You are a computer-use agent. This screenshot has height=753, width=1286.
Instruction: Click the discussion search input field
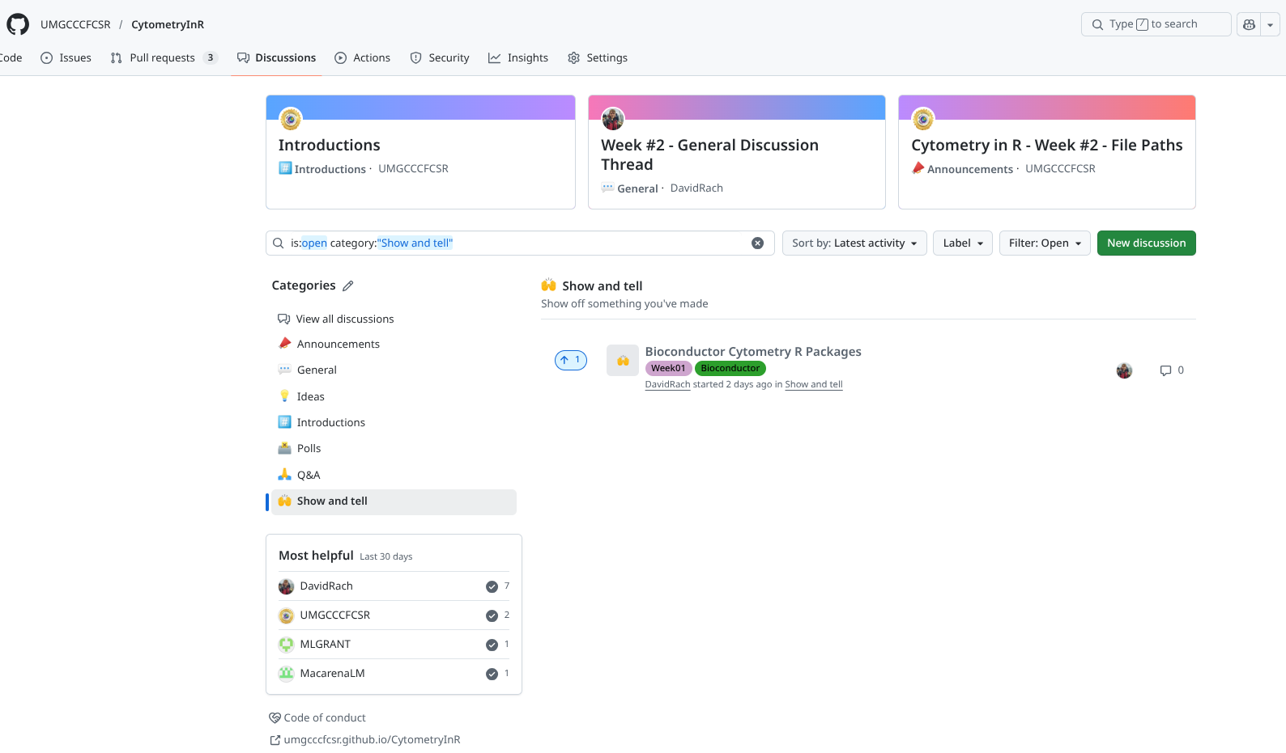tap(518, 243)
